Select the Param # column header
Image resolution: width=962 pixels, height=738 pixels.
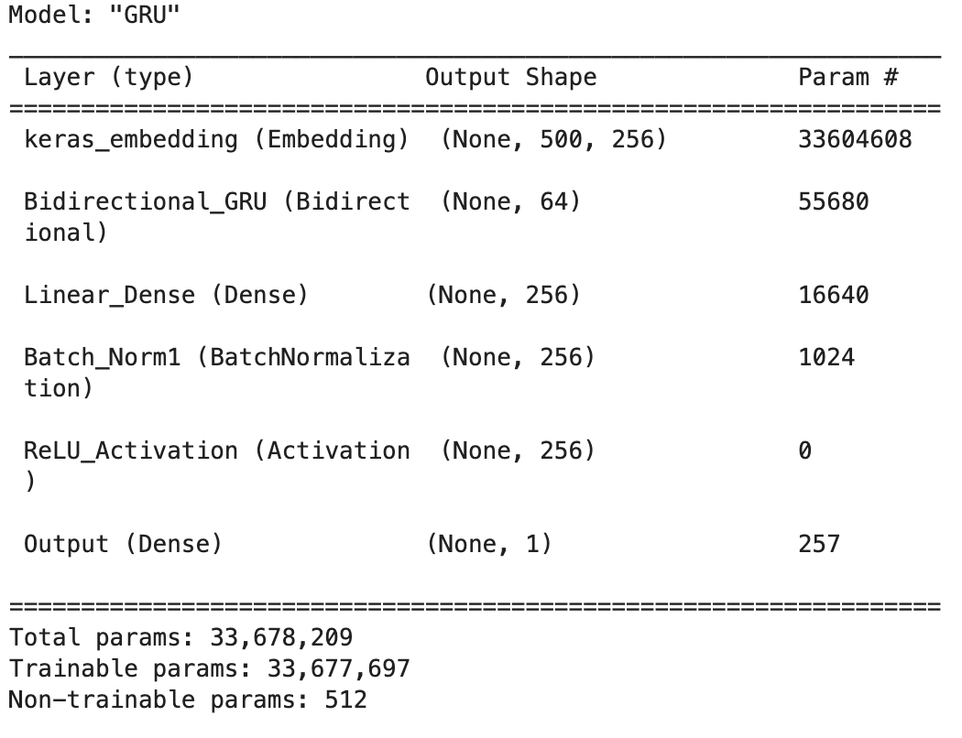coord(847,77)
